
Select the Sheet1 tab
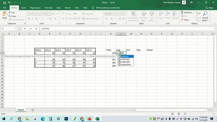pyautogui.click(x=21, y=110)
